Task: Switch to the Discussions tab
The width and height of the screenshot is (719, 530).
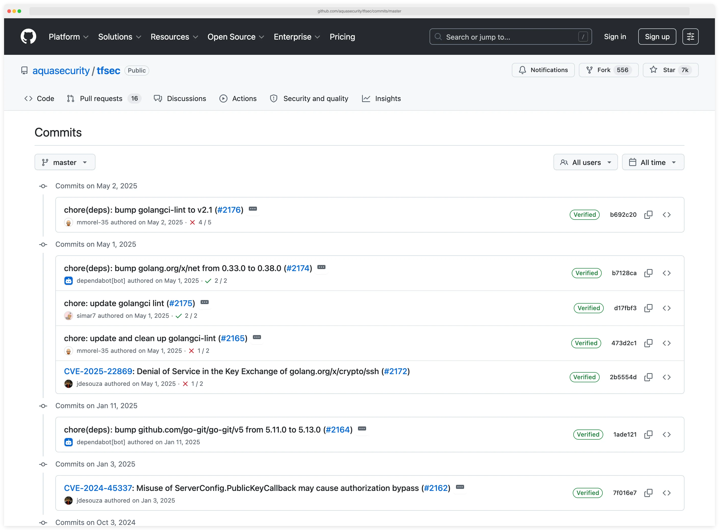Action: (x=180, y=98)
